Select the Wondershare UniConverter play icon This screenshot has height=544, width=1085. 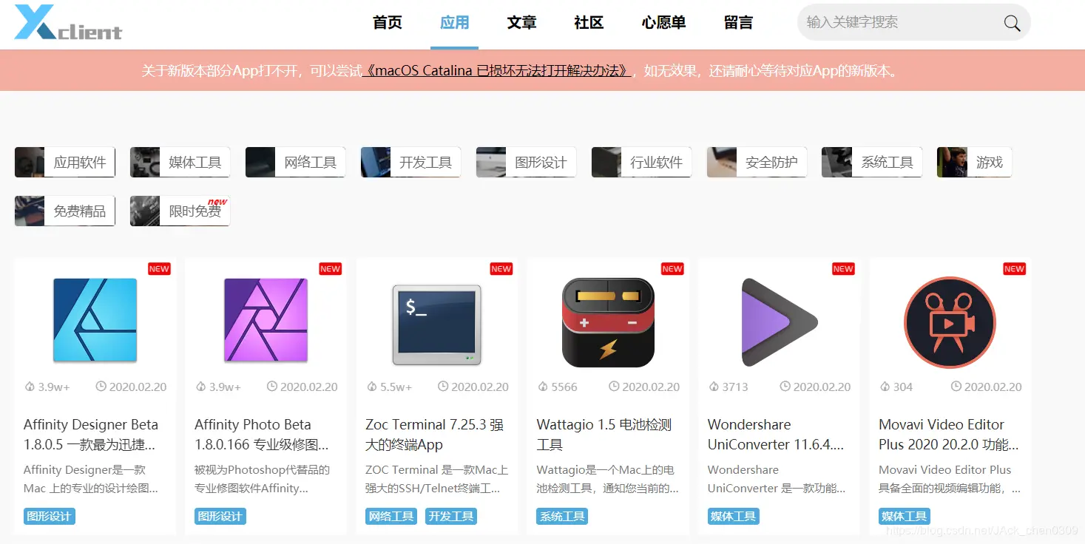point(780,322)
